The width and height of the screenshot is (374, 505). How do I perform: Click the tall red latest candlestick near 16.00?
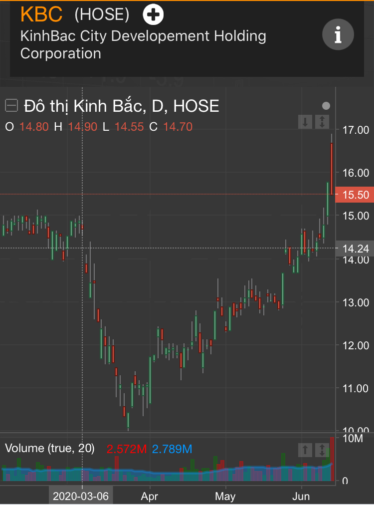332,169
